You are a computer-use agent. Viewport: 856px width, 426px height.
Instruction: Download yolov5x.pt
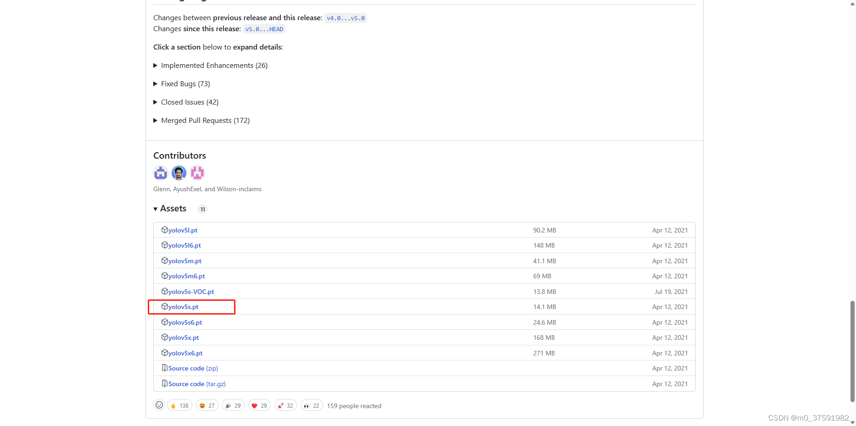click(184, 337)
